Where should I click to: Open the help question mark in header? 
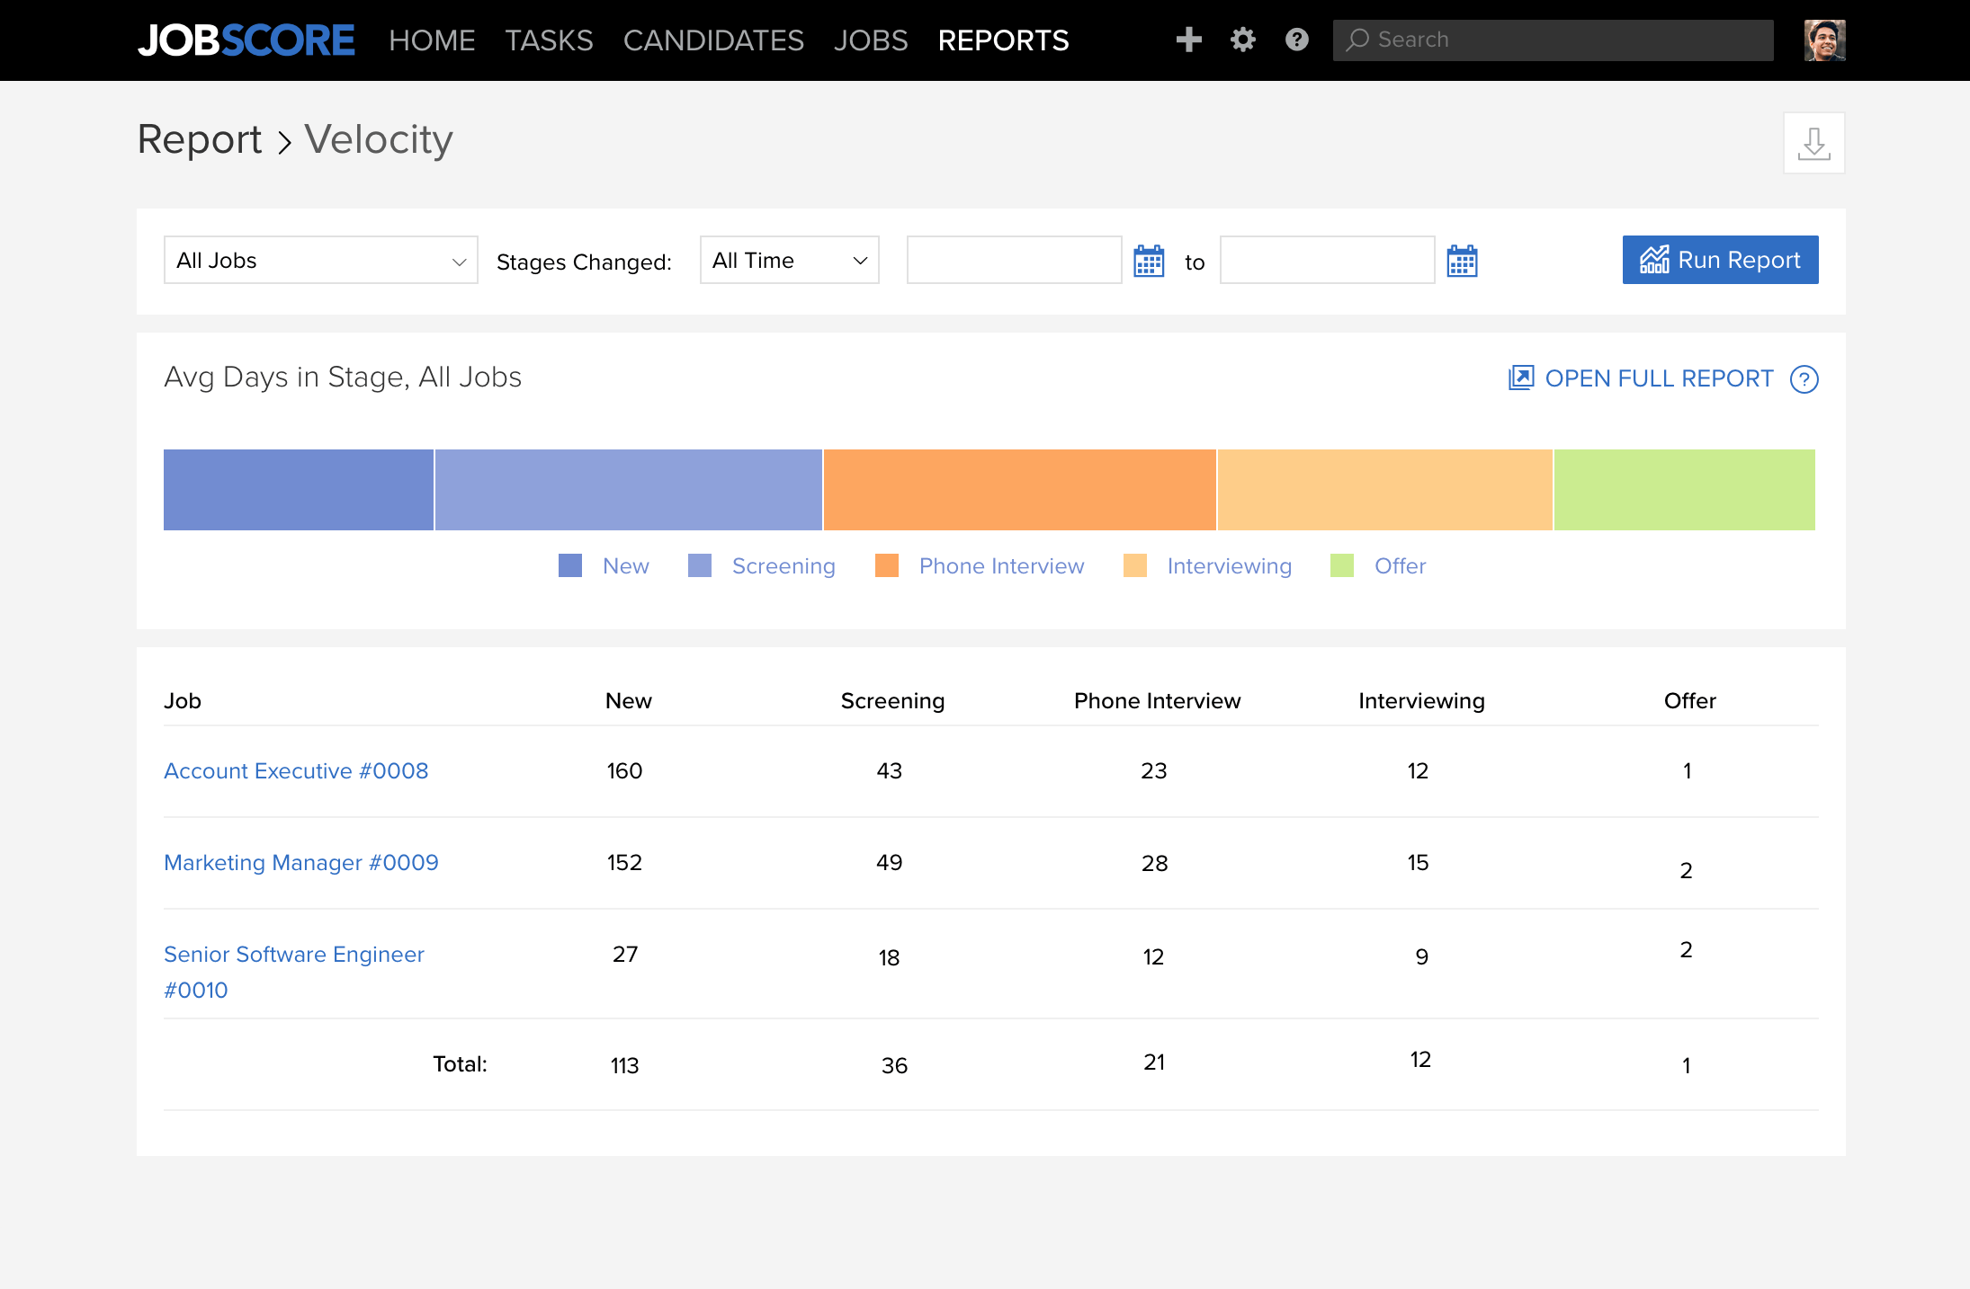pyautogui.click(x=1296, y=40)
